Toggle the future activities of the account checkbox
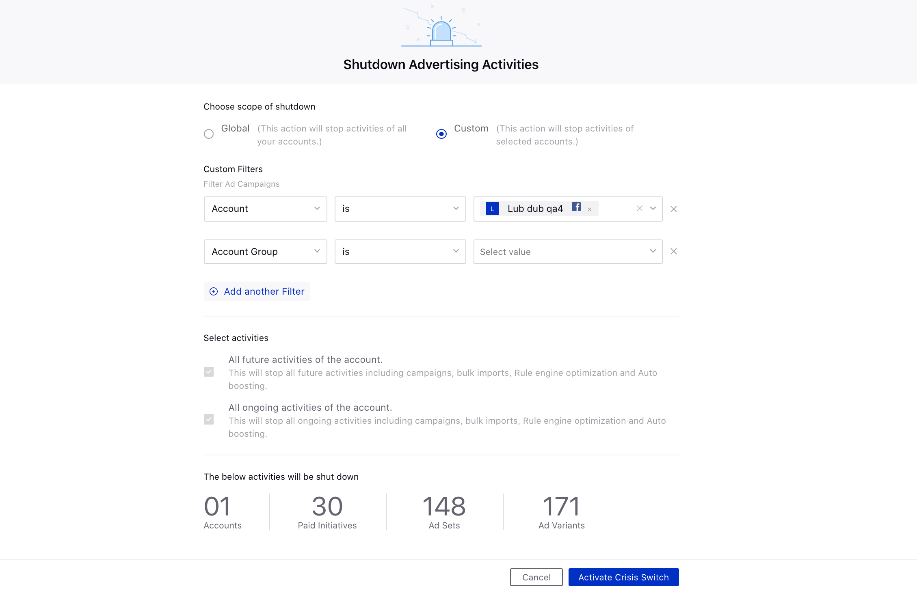 tap(209, 372)
